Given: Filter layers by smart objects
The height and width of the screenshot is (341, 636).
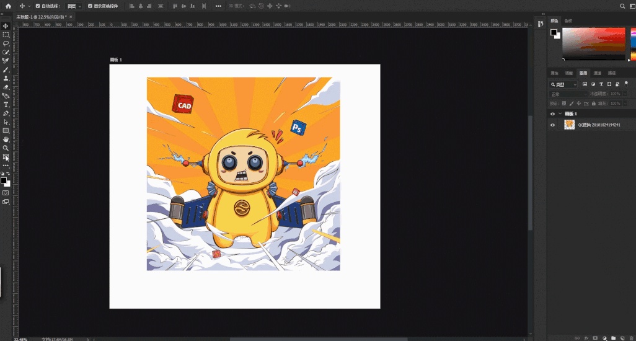Looking at the screenshot, I should [617, 84].
